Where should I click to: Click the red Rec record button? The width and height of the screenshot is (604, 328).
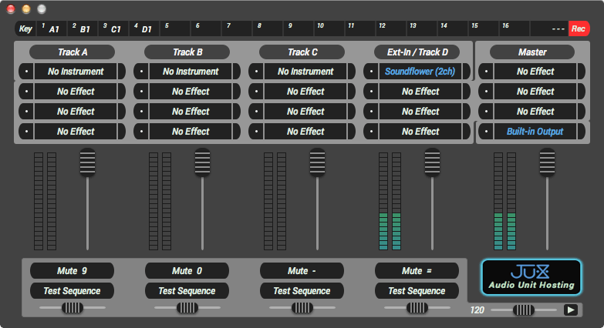579,28
